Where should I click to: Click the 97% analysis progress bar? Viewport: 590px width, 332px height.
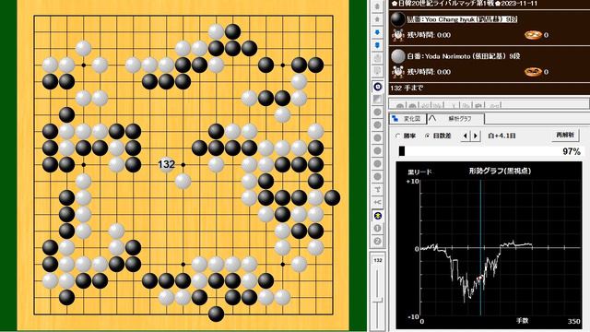click(x=490, y=151)
